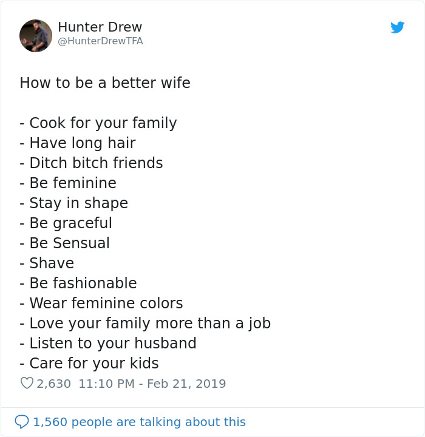
Task: Click the "Stay in shape" line
Action: tap(74, 203)
